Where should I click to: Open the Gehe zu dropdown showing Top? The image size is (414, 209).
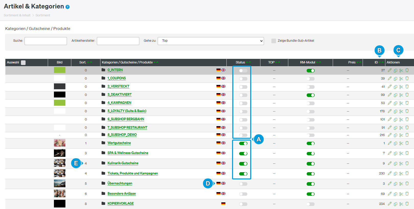coord(211,41)
